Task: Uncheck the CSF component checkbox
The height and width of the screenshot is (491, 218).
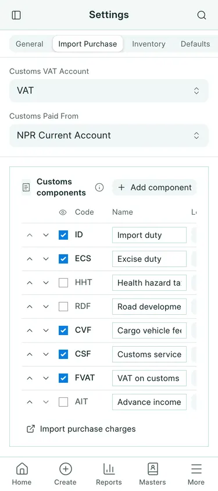Action: pos(63,354)
